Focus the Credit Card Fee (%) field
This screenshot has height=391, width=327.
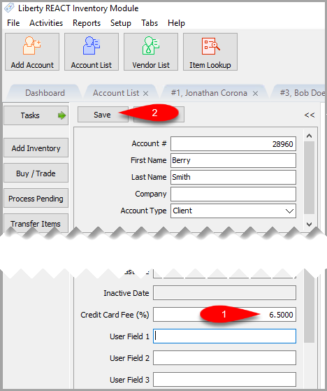[x=224, y=315]
